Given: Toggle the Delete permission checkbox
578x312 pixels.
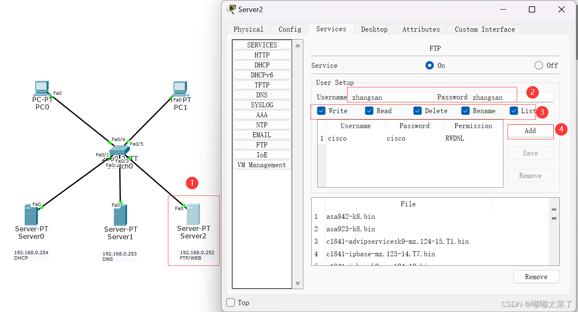Looking at the screenshot, I should pyautogui.click(x=418, y=111).
